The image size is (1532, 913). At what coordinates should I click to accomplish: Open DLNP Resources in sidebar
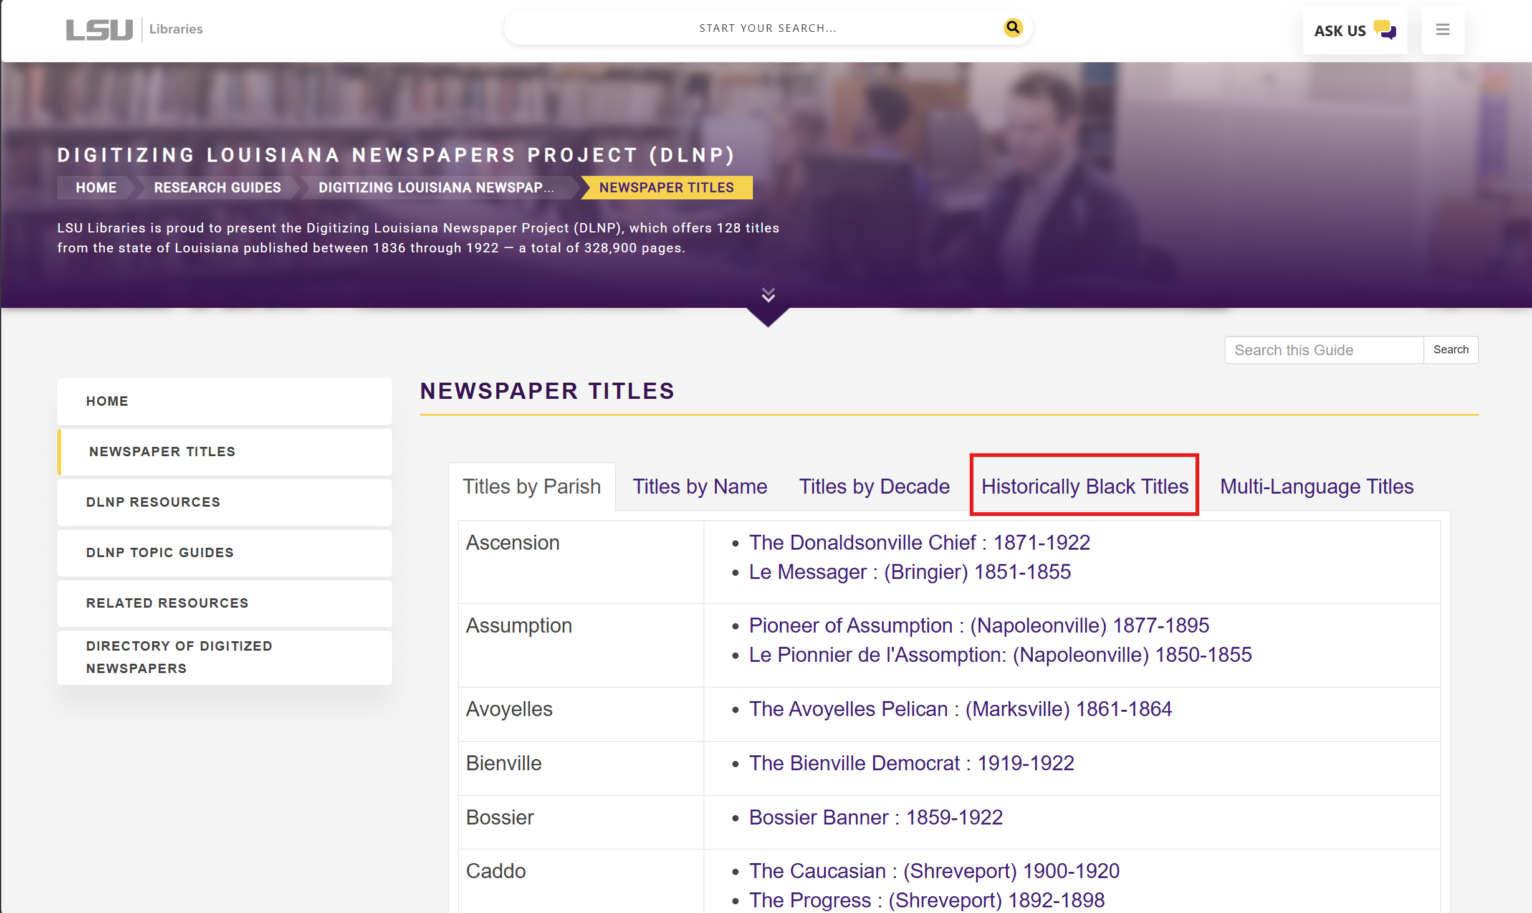[153, 502]
